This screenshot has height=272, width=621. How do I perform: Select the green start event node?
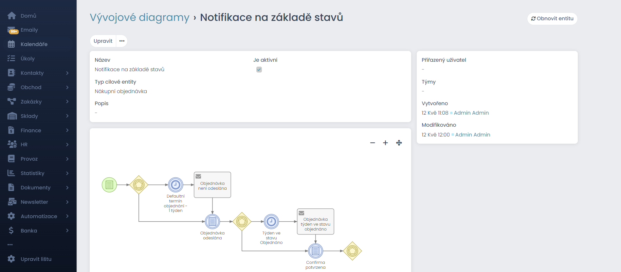pos(109,185)
